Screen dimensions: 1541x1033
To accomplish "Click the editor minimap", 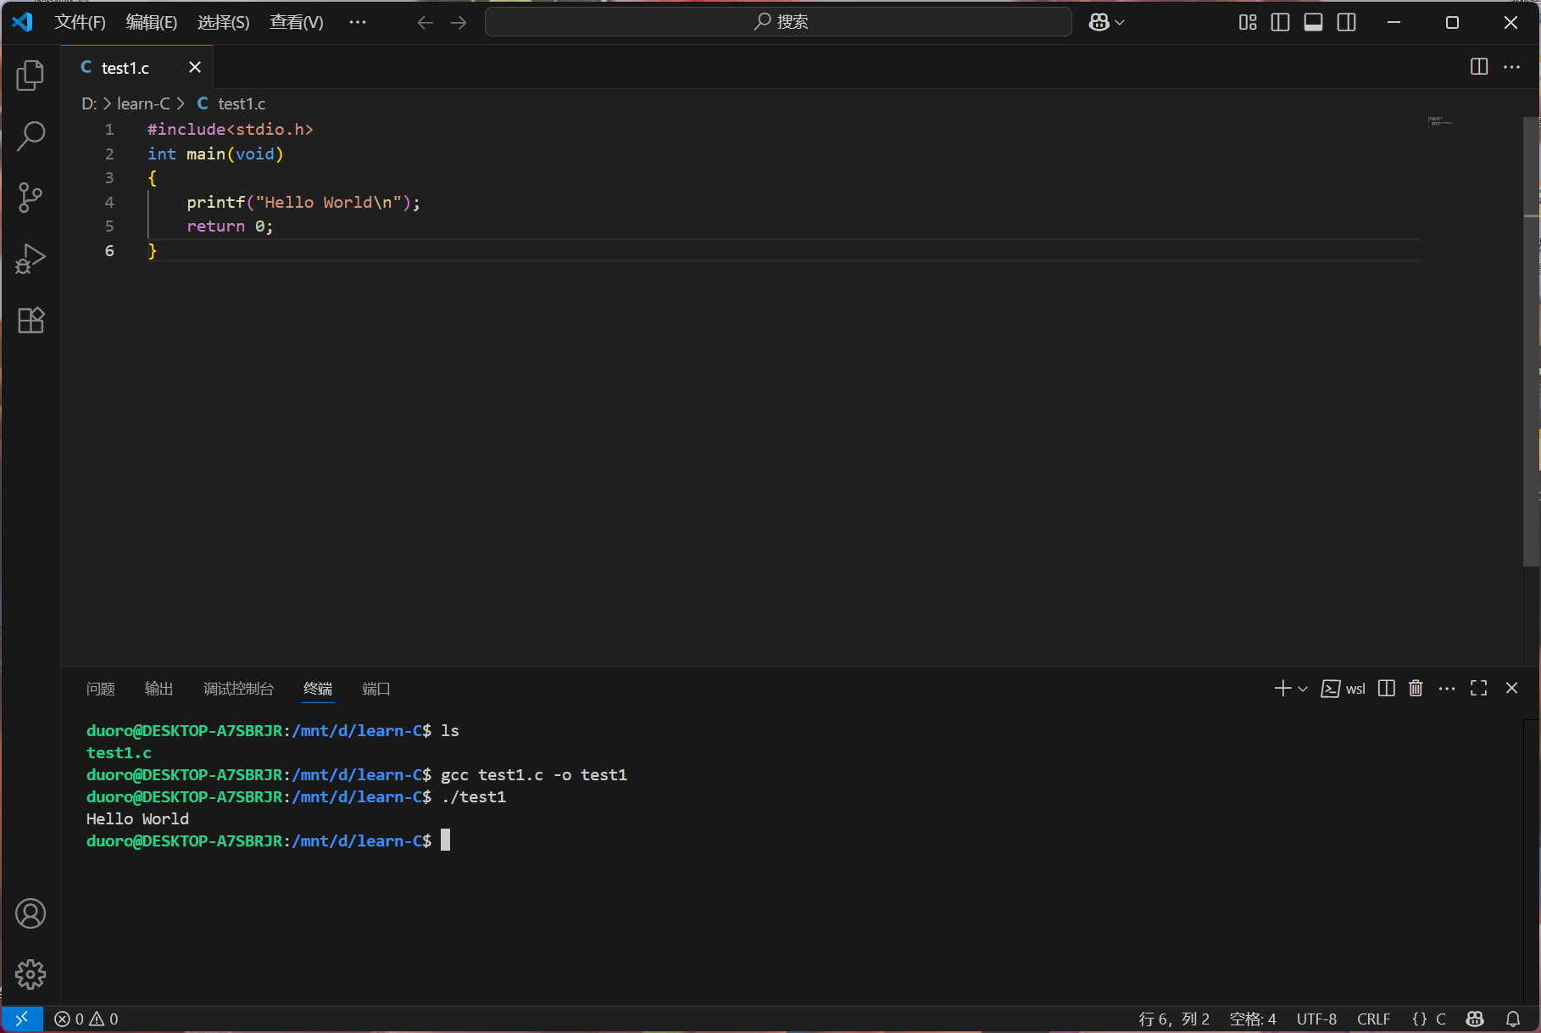I will [1439, 122].
